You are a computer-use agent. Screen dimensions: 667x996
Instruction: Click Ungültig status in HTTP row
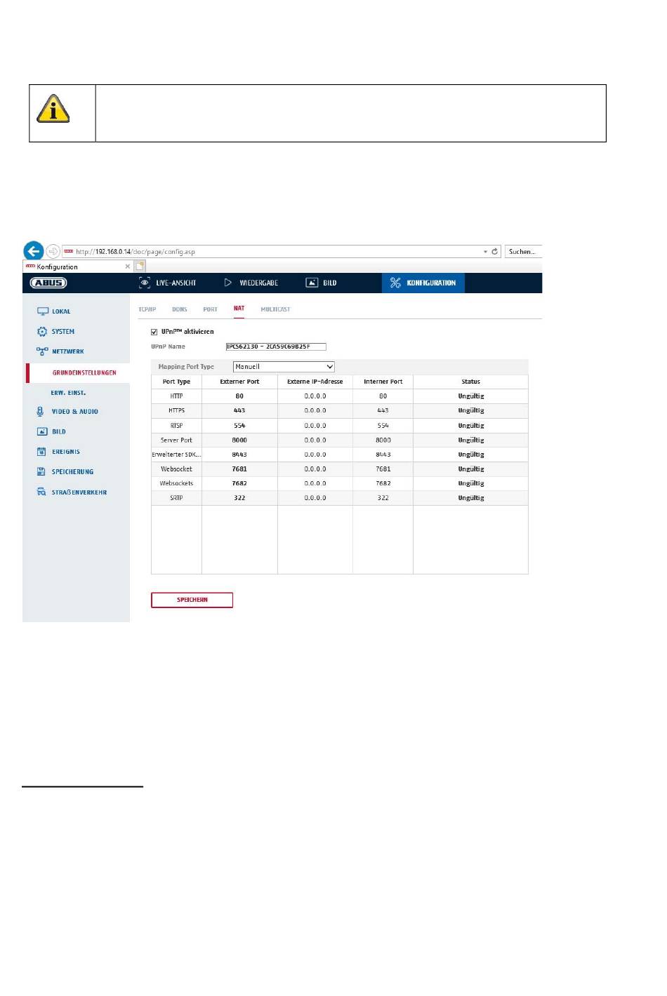471,396
